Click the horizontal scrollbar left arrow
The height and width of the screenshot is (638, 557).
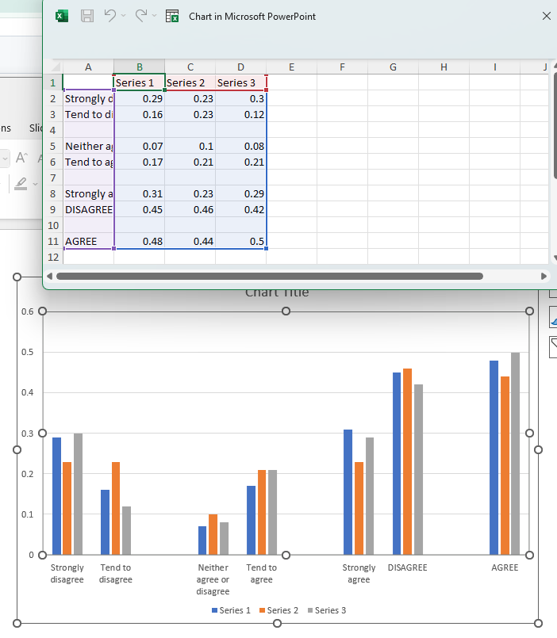pyautogui.click(x=50, y=277)
